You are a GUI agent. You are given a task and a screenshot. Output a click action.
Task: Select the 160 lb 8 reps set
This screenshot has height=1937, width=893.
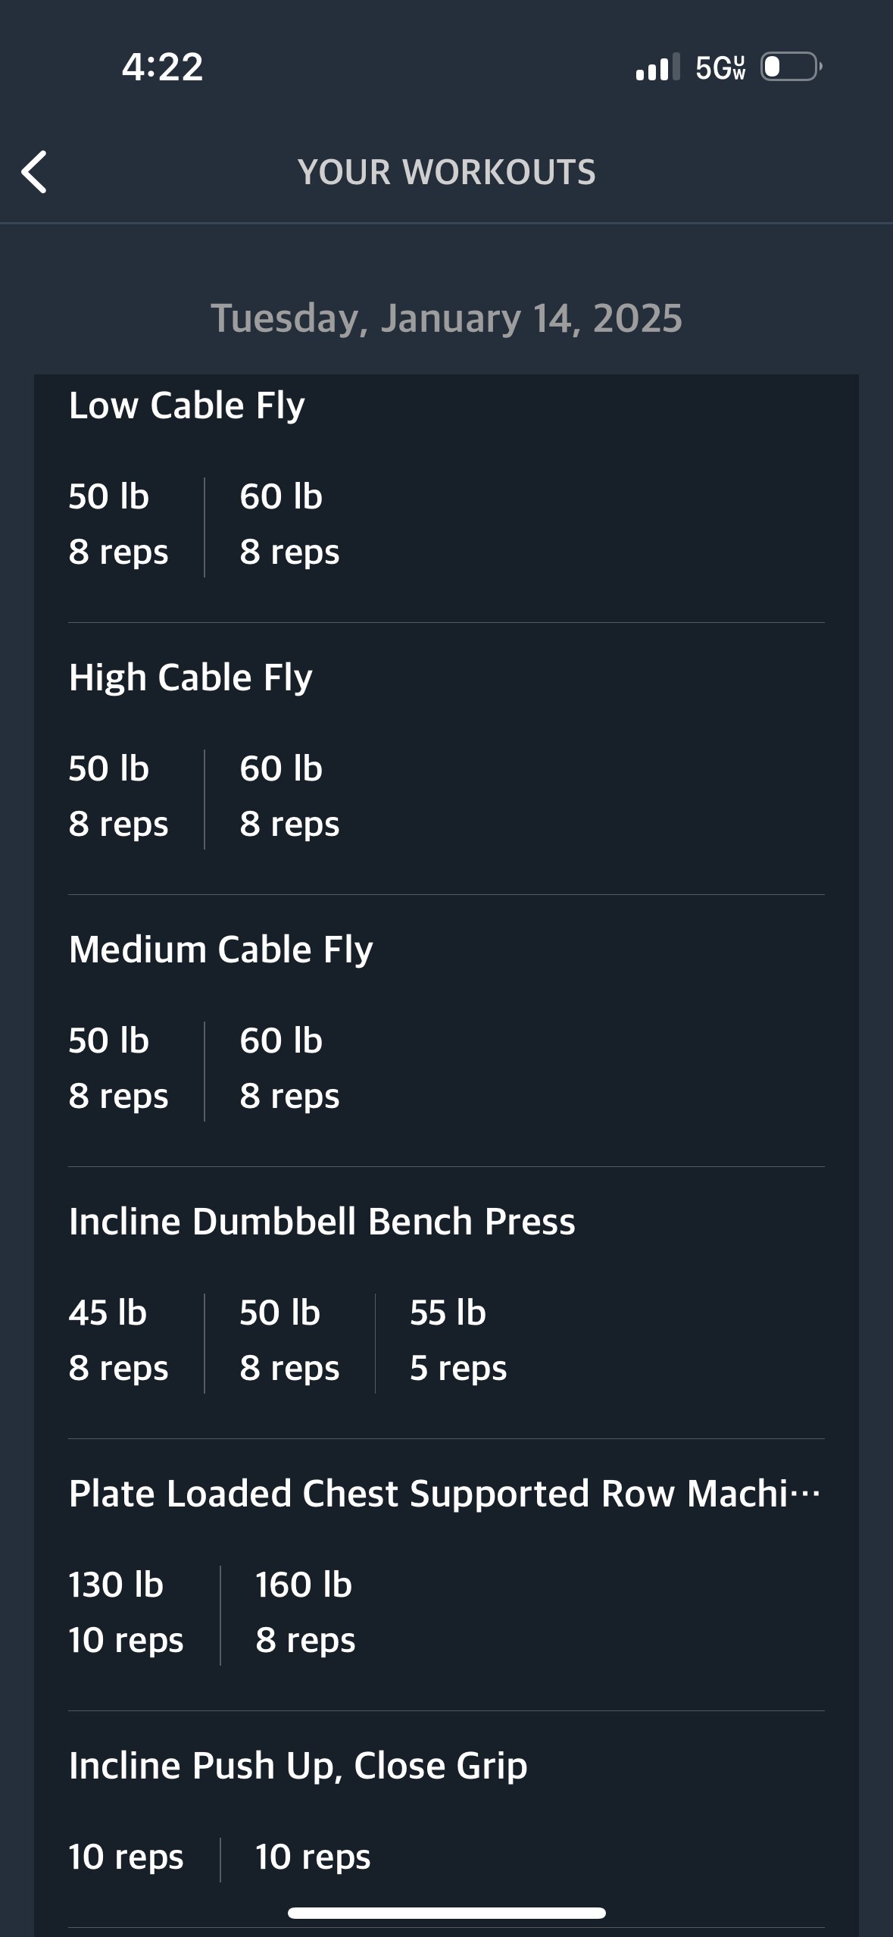305,1612
